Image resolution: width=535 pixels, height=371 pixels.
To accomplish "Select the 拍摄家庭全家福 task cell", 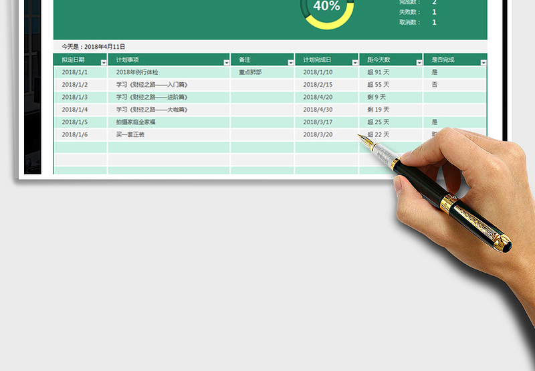I will (140, 122).
